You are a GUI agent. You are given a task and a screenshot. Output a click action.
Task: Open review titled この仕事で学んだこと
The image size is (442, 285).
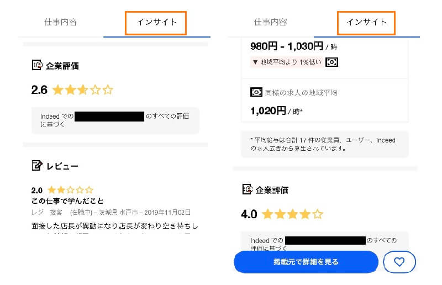67,201
